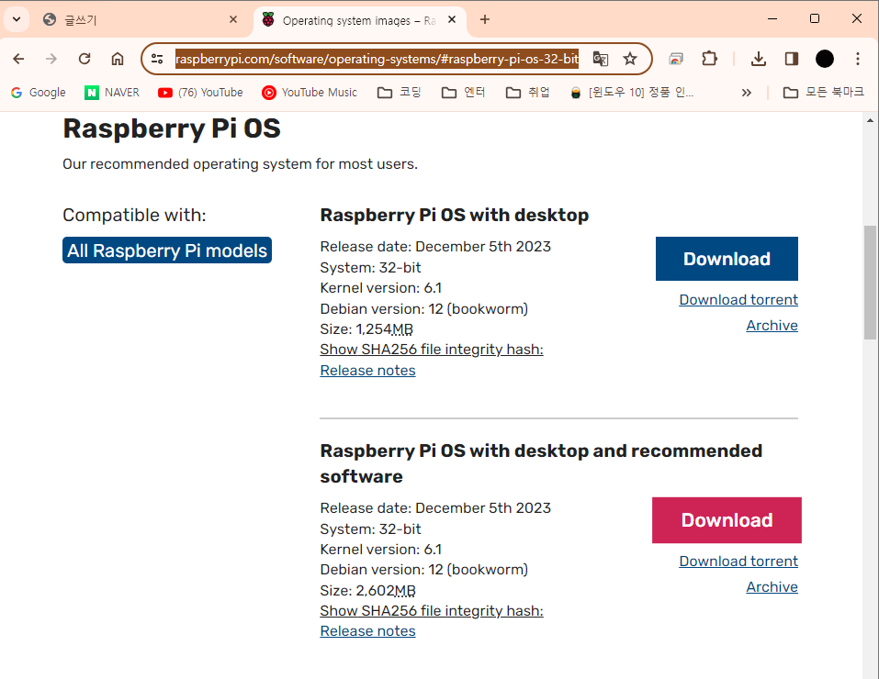Open the home page
This screenshot has width=879, height=679.
[x=118, y=59]
